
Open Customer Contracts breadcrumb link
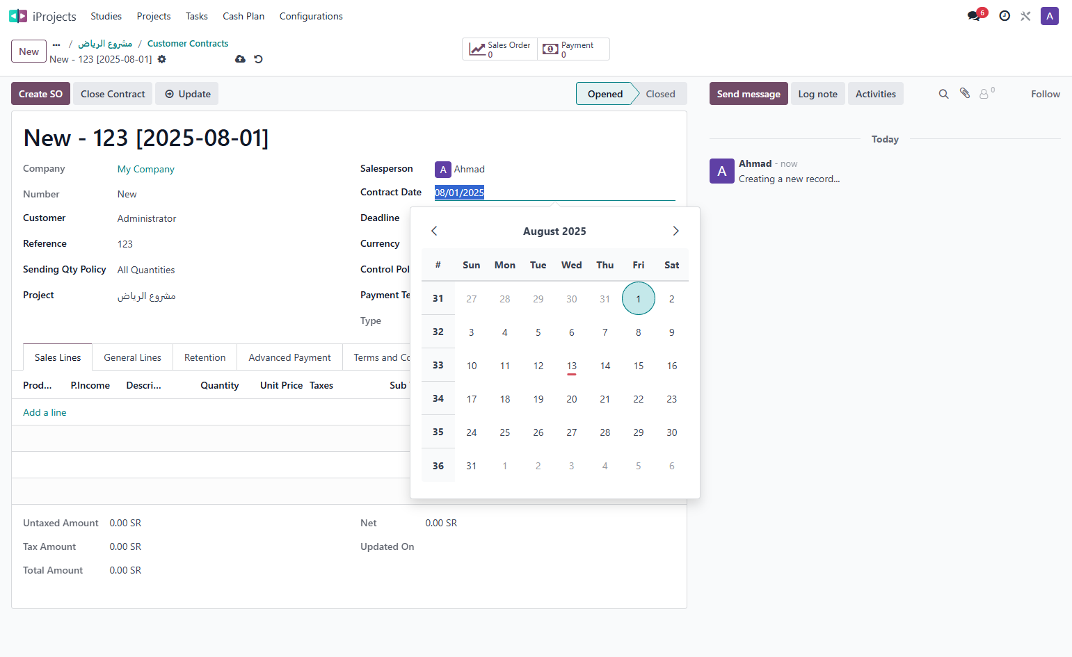[x=188, y=43]
